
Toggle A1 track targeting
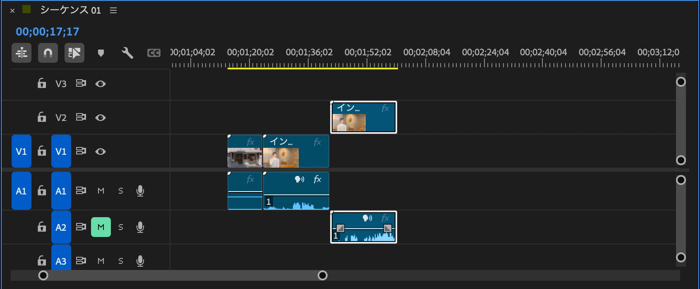pos(61,191)
